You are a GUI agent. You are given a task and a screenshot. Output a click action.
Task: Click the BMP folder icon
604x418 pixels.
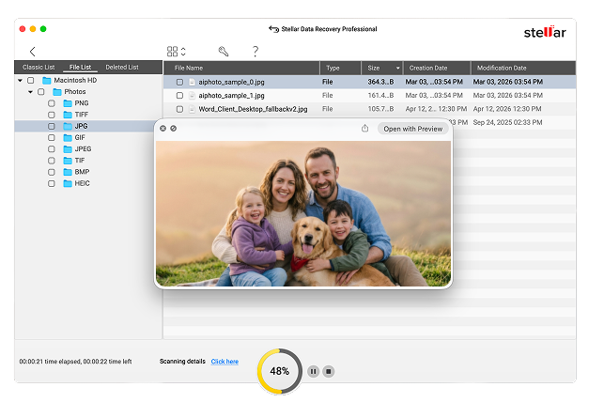68,172
